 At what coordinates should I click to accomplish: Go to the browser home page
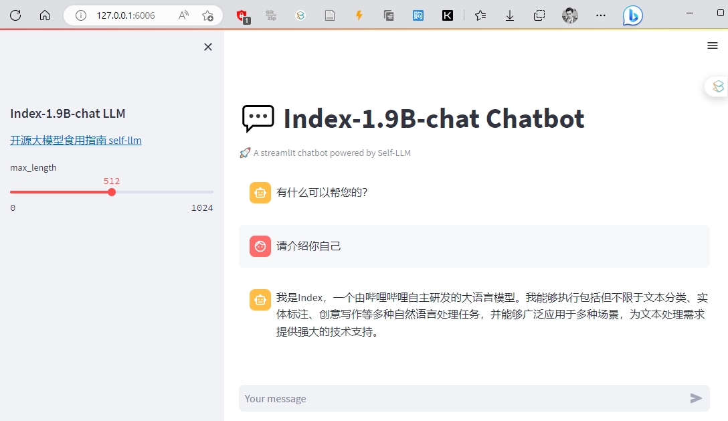point(45,15)
